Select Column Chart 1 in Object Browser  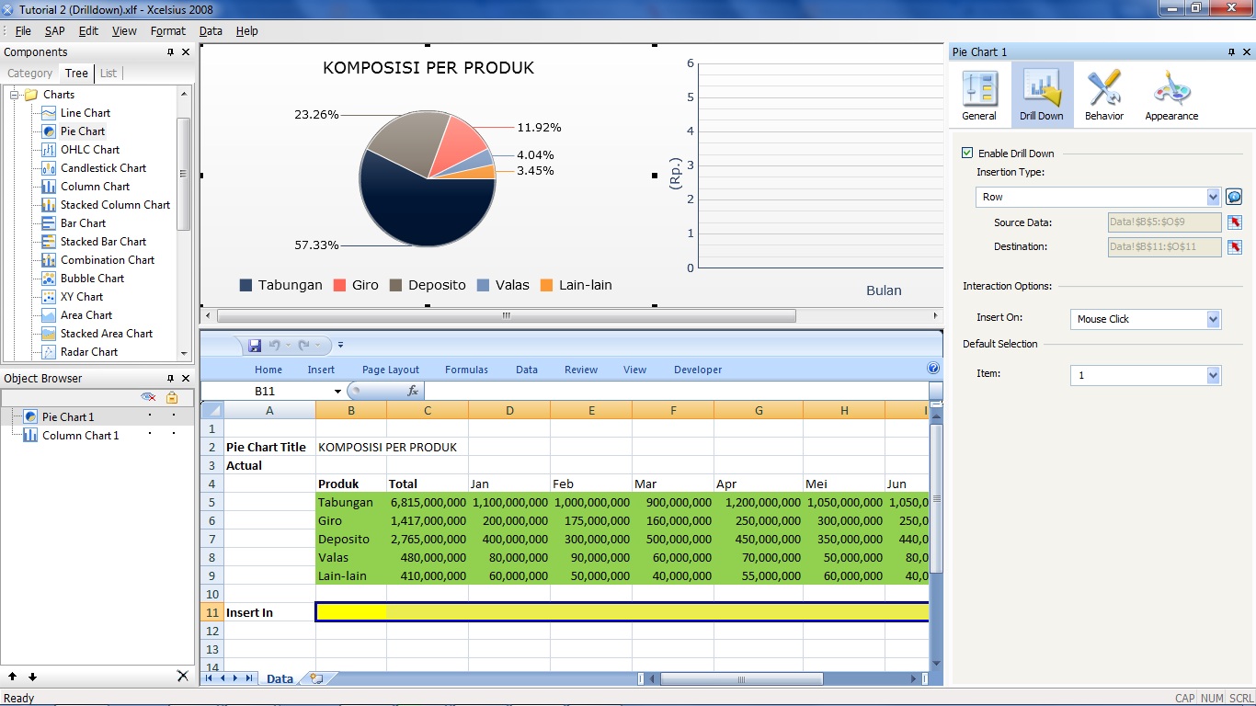pos(80,435)
